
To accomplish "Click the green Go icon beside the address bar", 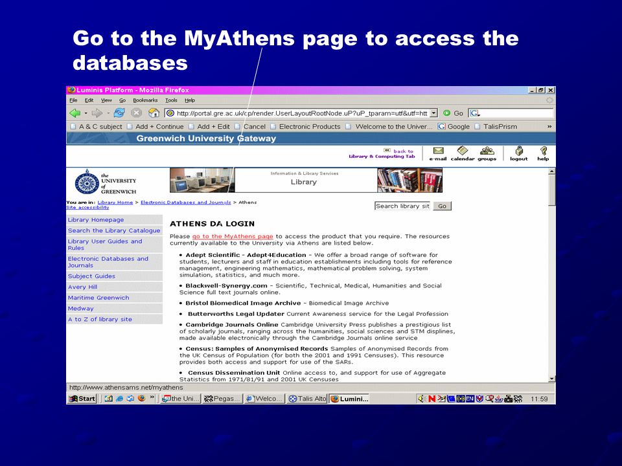I will tap(447, 113).
